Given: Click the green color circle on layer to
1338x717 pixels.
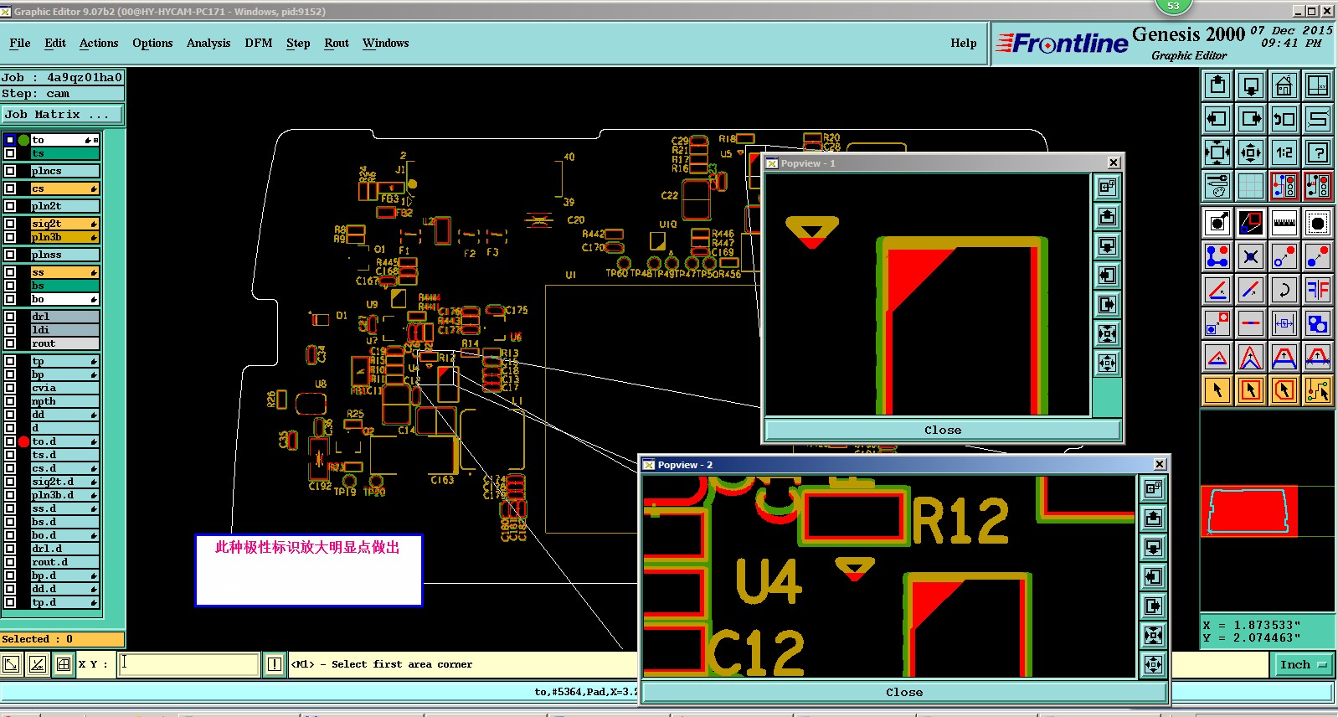Looking at the screenshot, I should point(23,140).
